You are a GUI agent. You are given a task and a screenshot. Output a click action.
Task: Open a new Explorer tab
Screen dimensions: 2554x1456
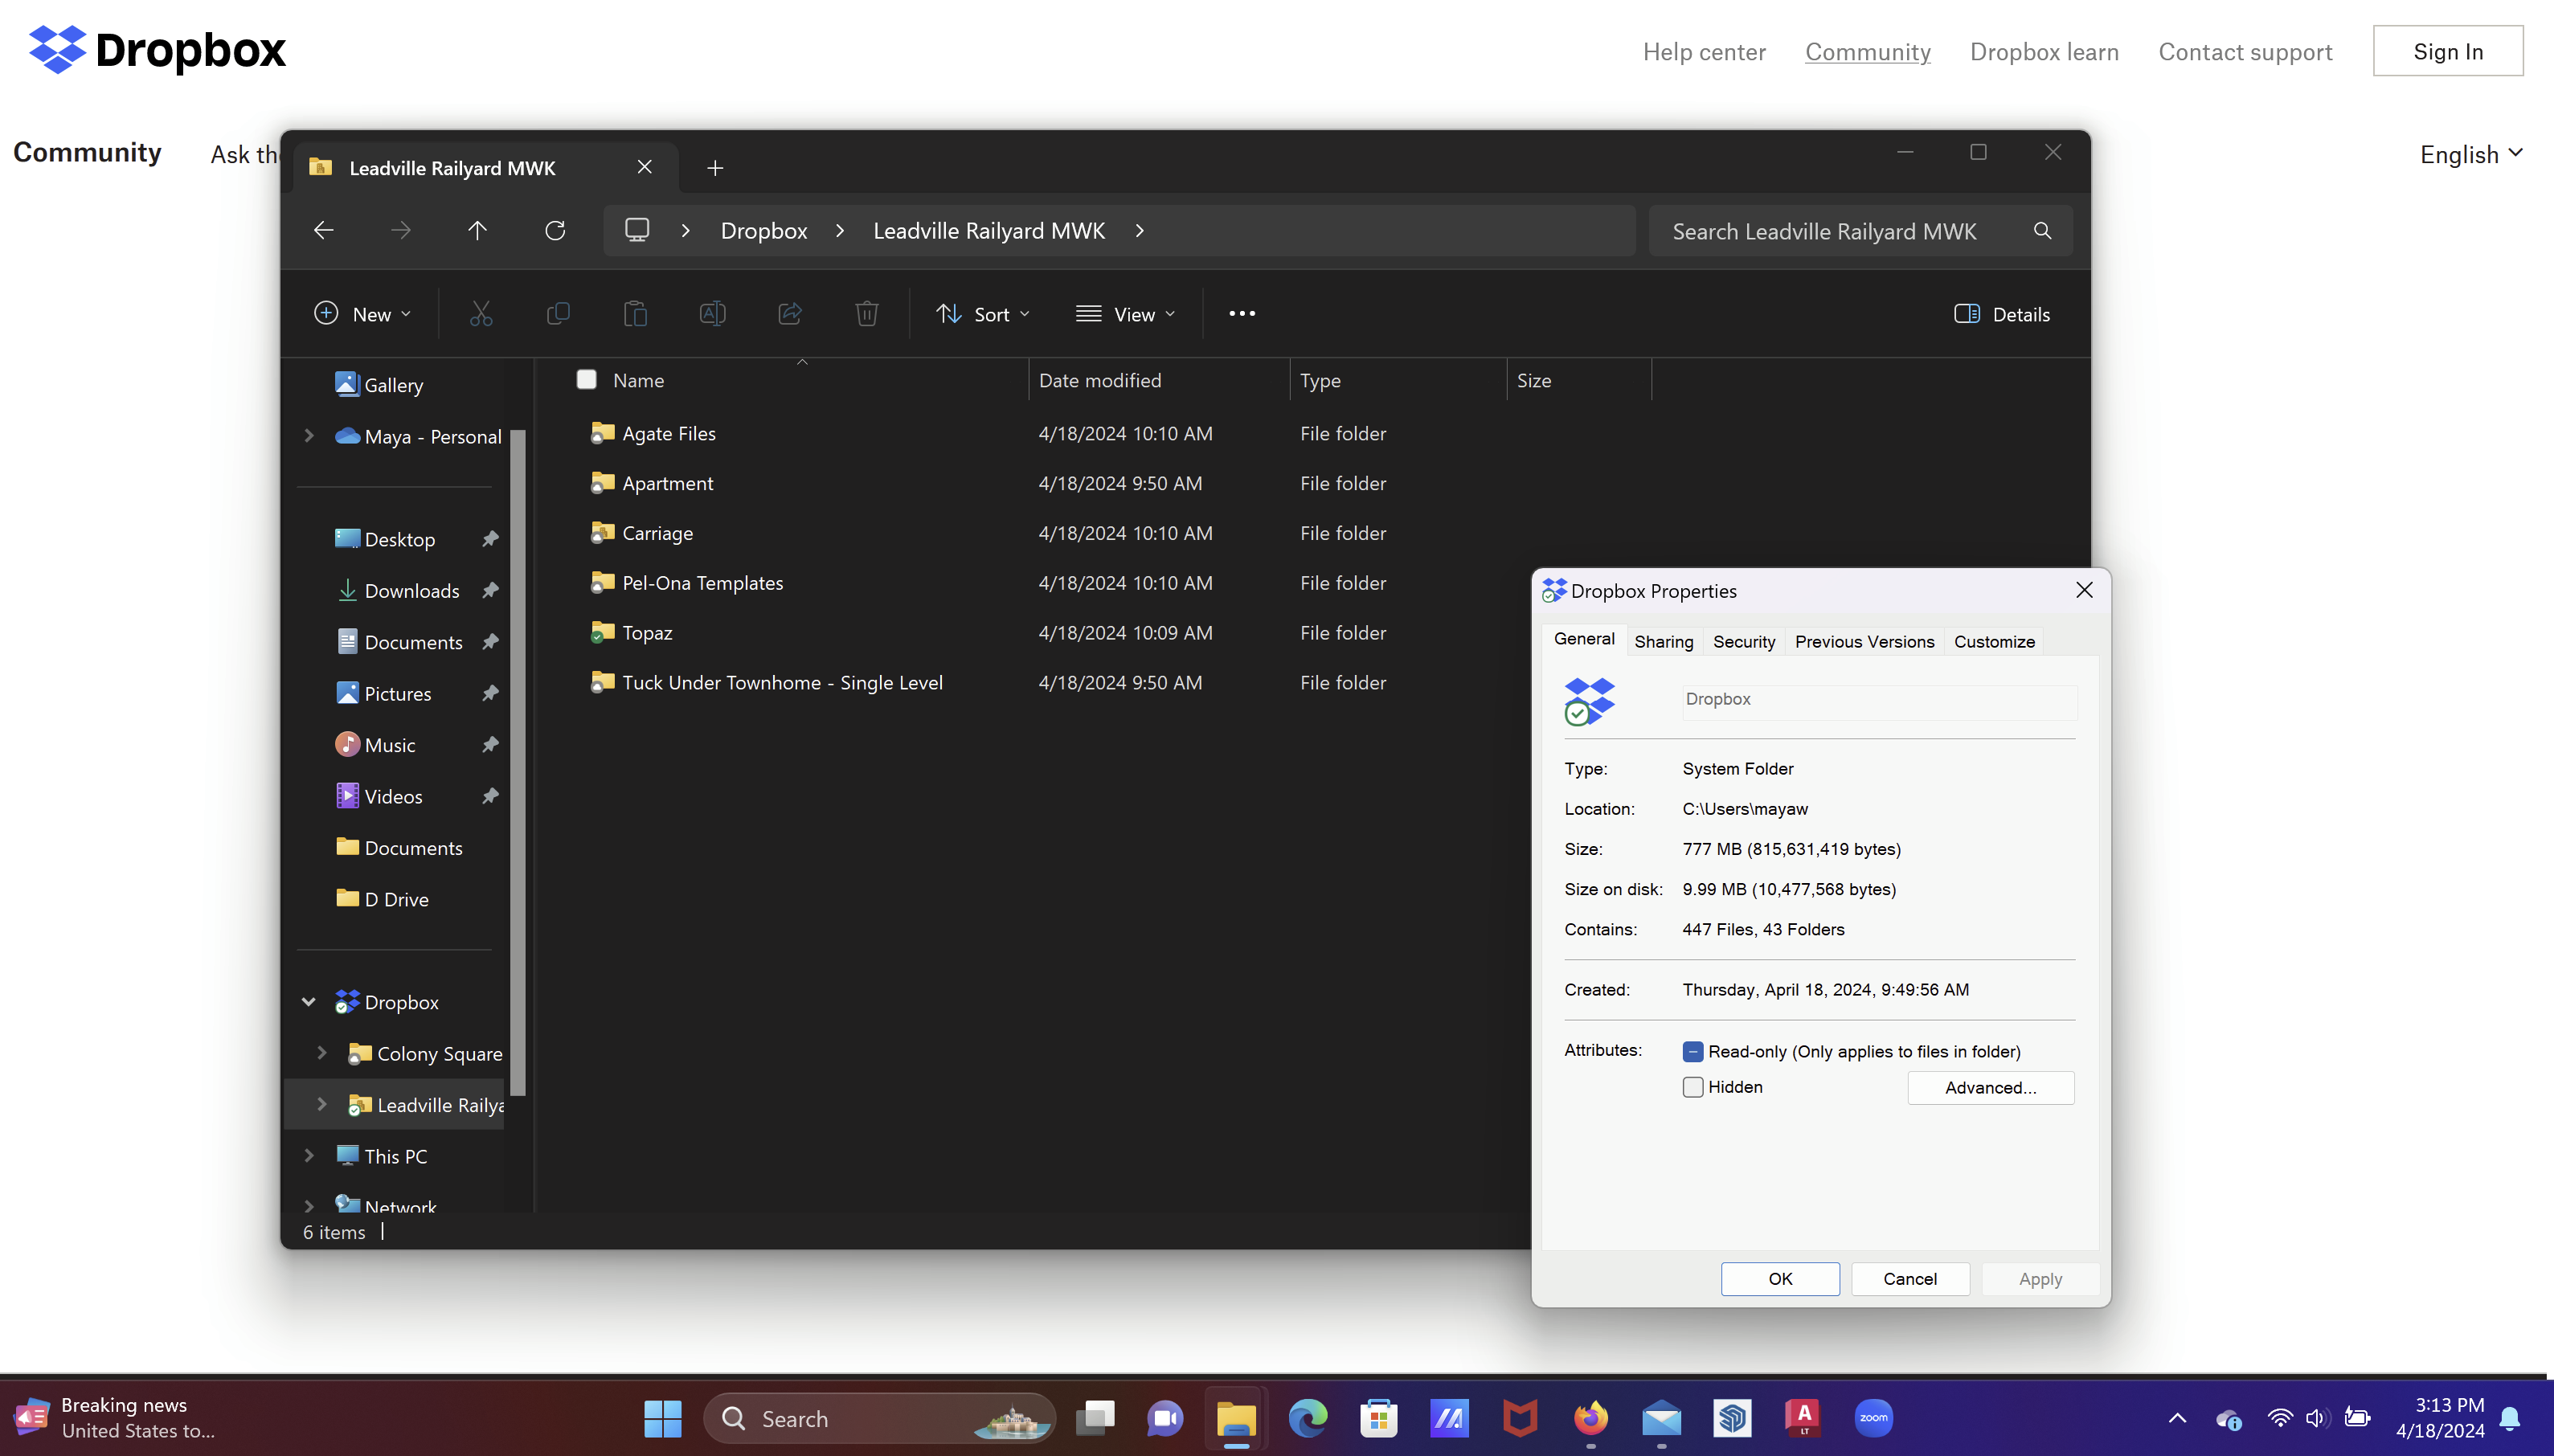(714, 168)
